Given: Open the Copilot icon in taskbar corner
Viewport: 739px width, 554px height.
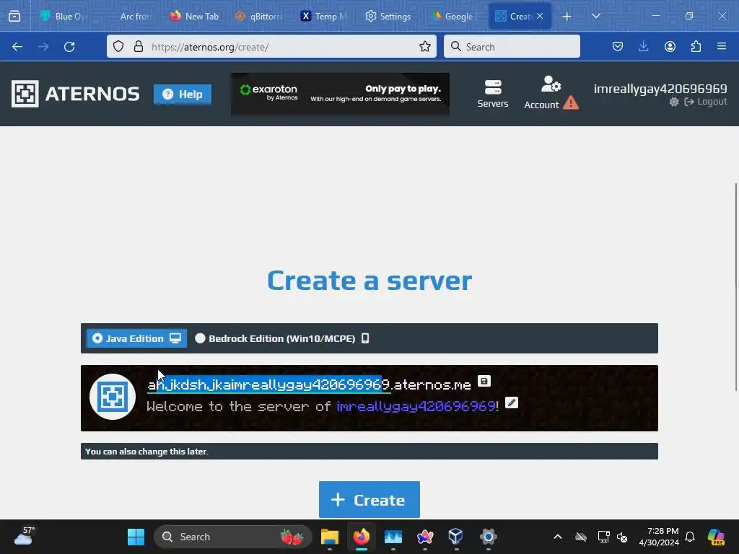Looking at the screenshot, I should 715,537.
